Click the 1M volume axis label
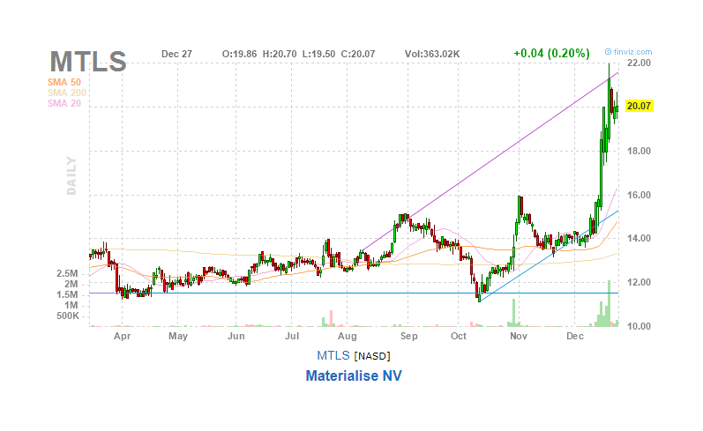Viewport: 703px width, 431px height. coord(71,306)
